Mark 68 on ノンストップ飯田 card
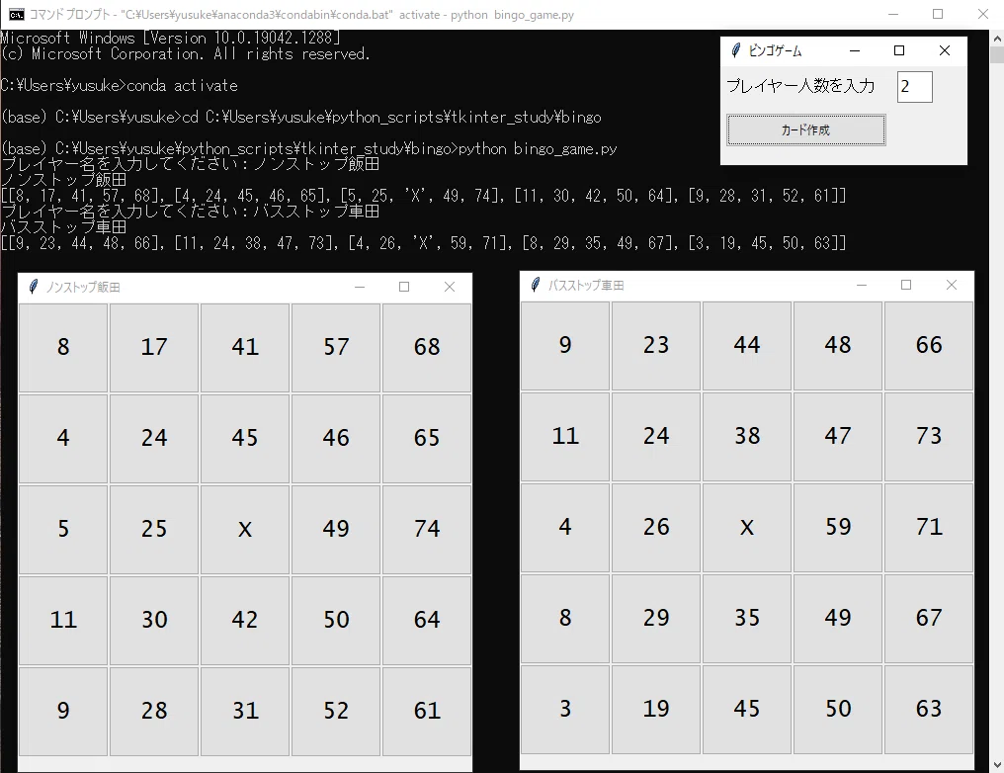The height and width of the screenshot is (773, 1004). (427, 347)
